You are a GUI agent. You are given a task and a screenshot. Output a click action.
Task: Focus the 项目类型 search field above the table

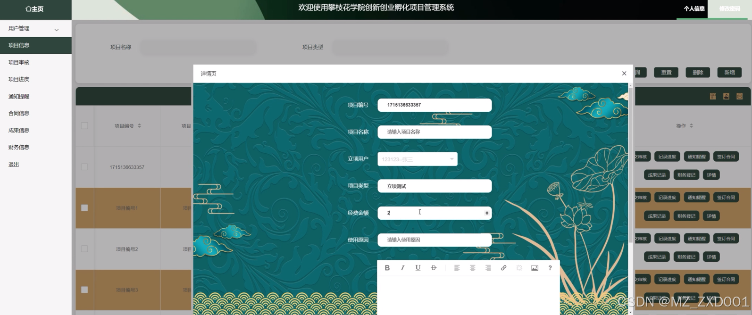coord(390,47)
